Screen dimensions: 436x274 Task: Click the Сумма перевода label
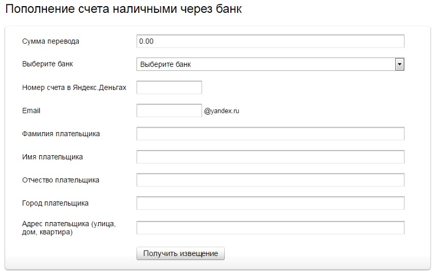coord(51,41)
